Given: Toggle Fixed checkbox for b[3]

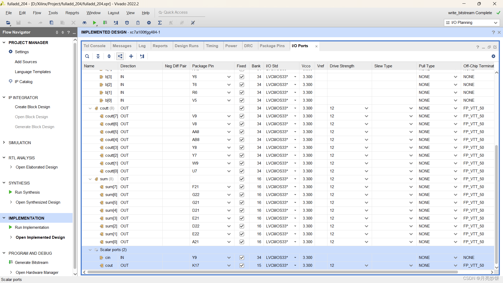Looking at the screenshot, I should click(242, 77).
